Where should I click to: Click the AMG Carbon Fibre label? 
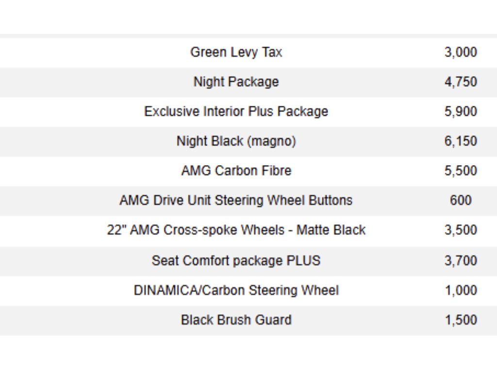[x=236, y=171]
